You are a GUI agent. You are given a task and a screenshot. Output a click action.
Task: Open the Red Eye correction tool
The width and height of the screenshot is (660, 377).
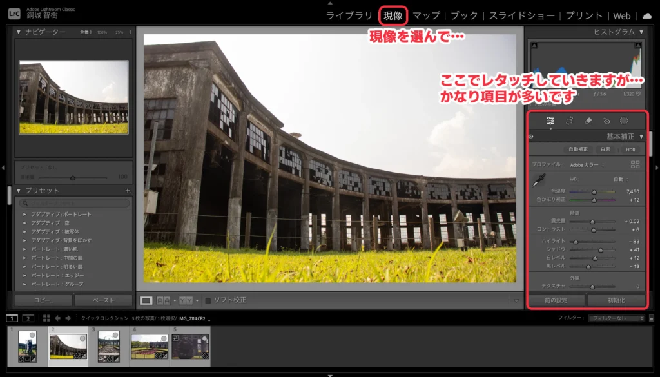click(607, 121)
